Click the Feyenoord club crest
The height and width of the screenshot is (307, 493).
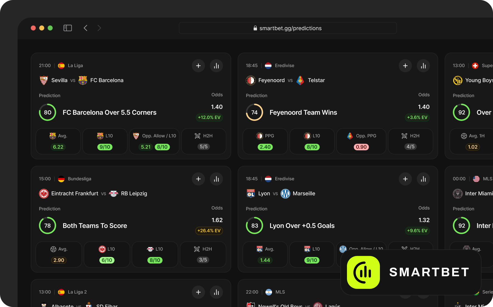click(251, 80)
